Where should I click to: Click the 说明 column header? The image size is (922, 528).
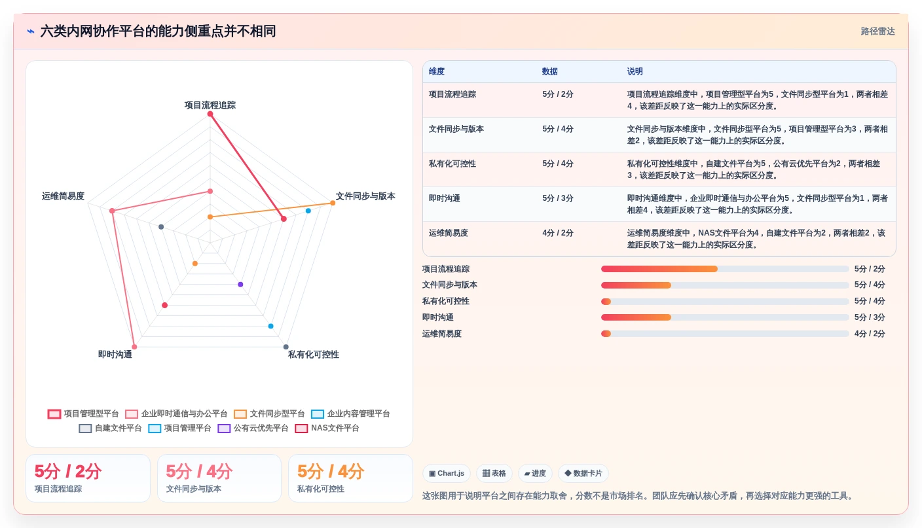point(635,72)
